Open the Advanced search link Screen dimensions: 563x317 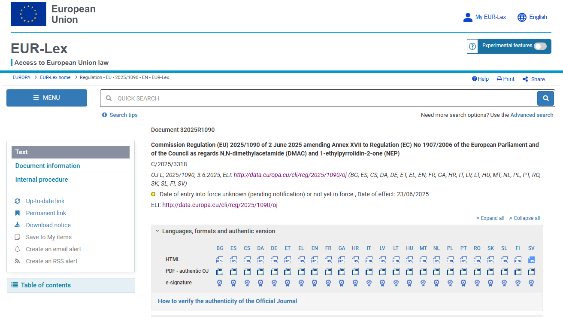(532, 115)
